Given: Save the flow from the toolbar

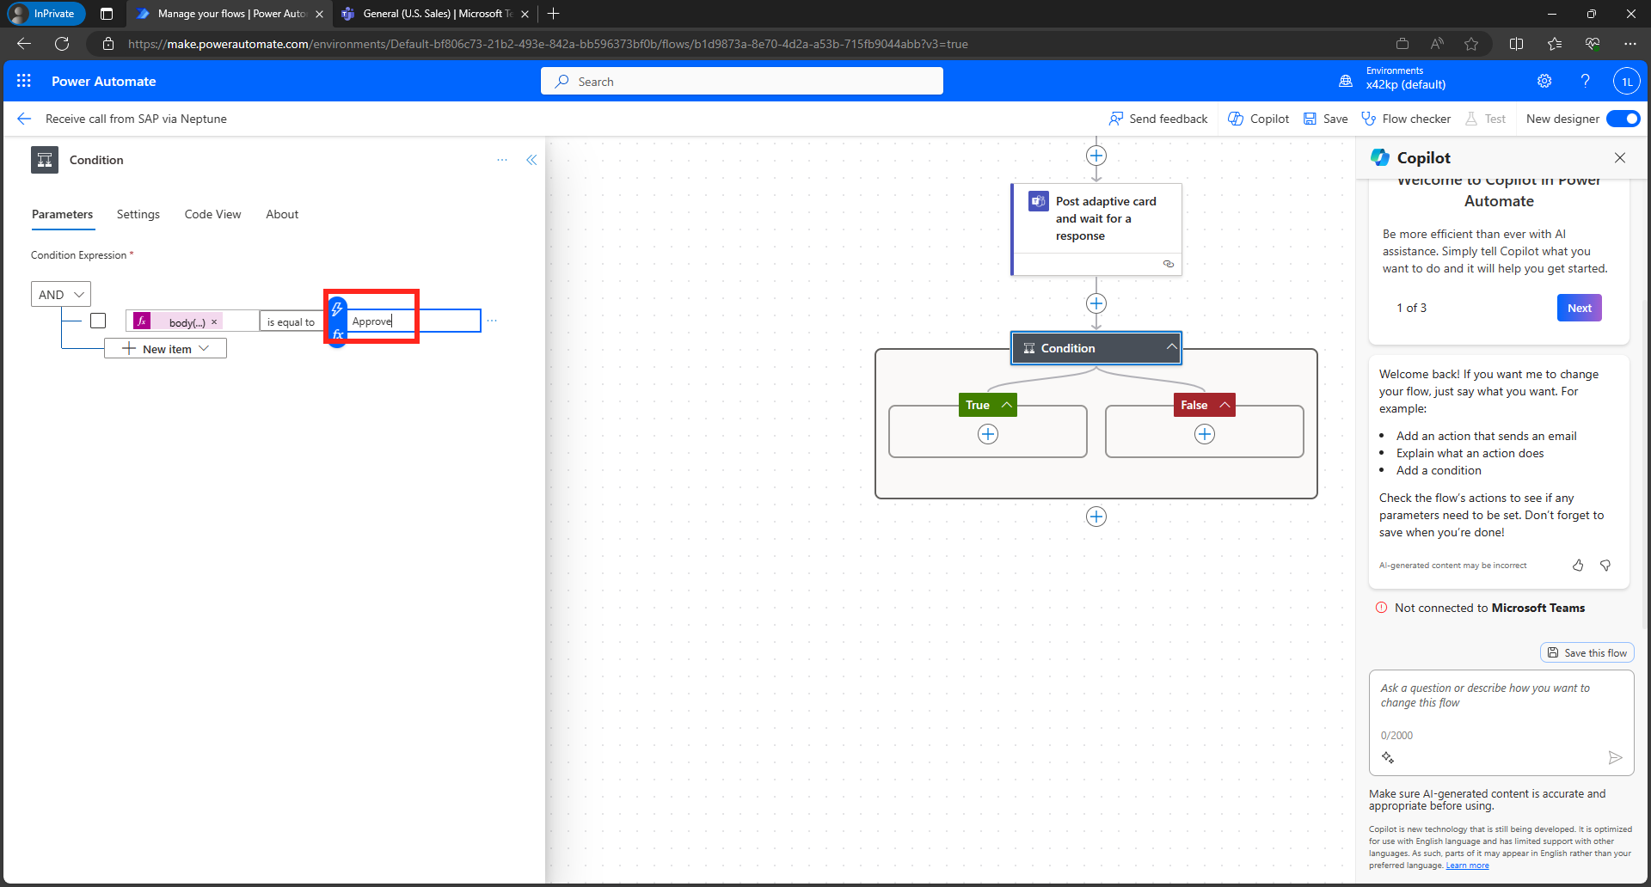Looking at the screenshot, I should click(x=1326, y=119).
